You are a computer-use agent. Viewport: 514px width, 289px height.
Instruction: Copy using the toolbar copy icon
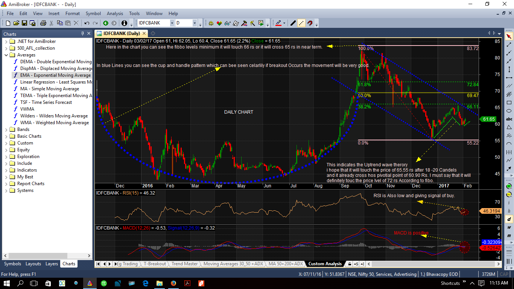coord(60,23)
